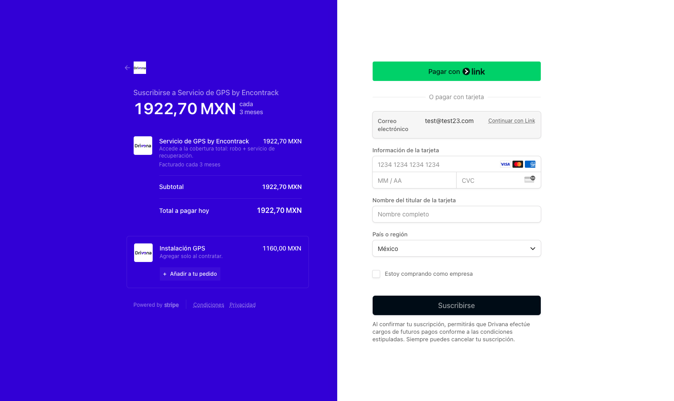
Task: Open the Condiciones link
Action: pos(208,305)
